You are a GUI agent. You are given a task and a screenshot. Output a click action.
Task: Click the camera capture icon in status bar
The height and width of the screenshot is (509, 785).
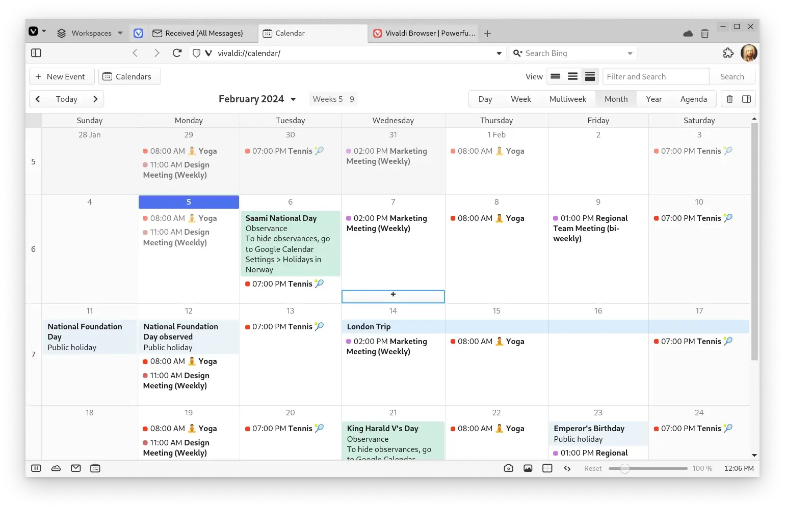(508, 468)
